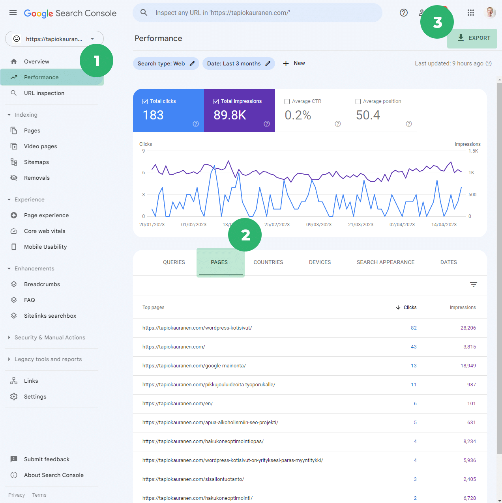
Task: Enable Average position metric checkbox
Action: (x=358, y=101)
